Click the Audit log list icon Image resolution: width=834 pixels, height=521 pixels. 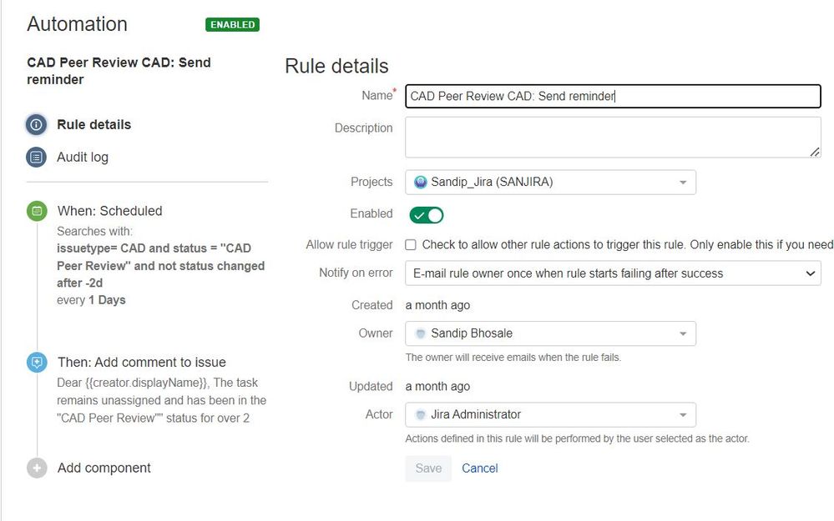tap(36, 158)
